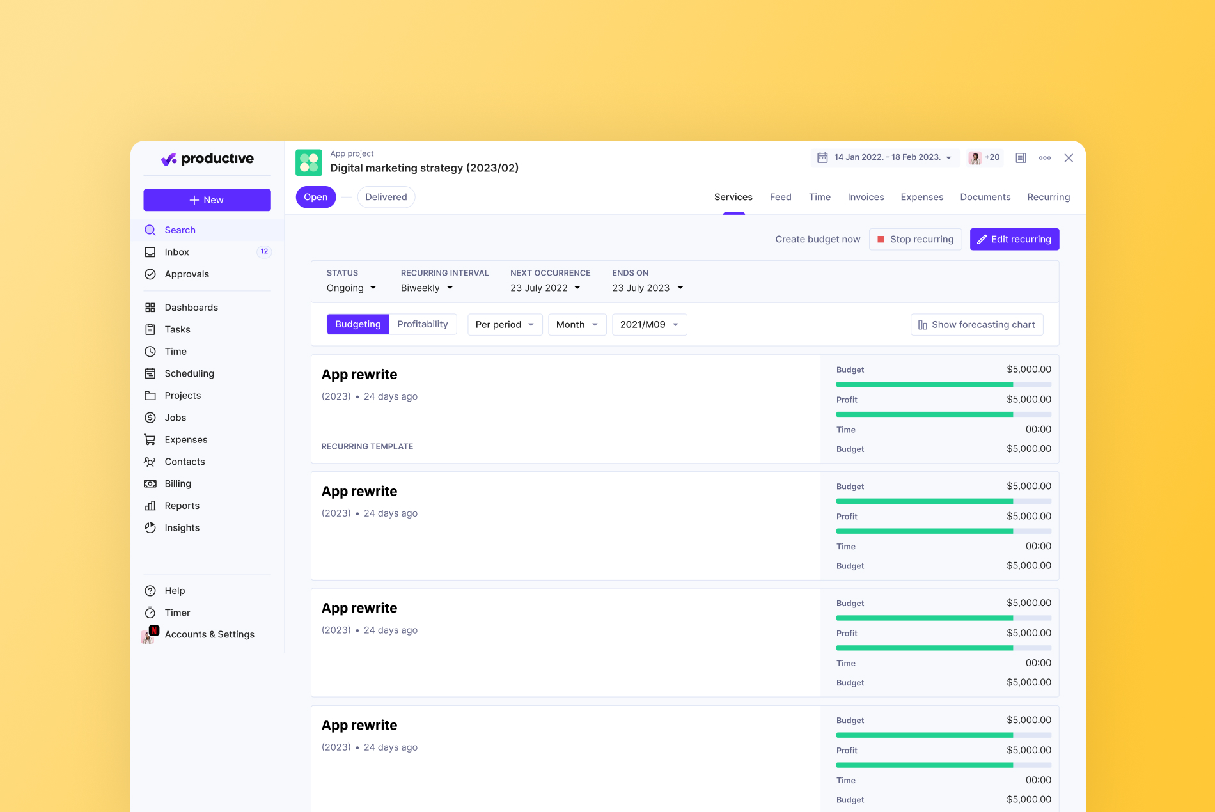Image resolution: width=1215 pixels, height=812 pixels.
Task: Select the Budgeting view toggle
Action: pyautogui.click(x=357, y=324)
